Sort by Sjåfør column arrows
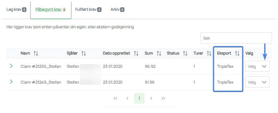Screen dimensions: 278x113 pyautogui.click(x=84, y=53)
